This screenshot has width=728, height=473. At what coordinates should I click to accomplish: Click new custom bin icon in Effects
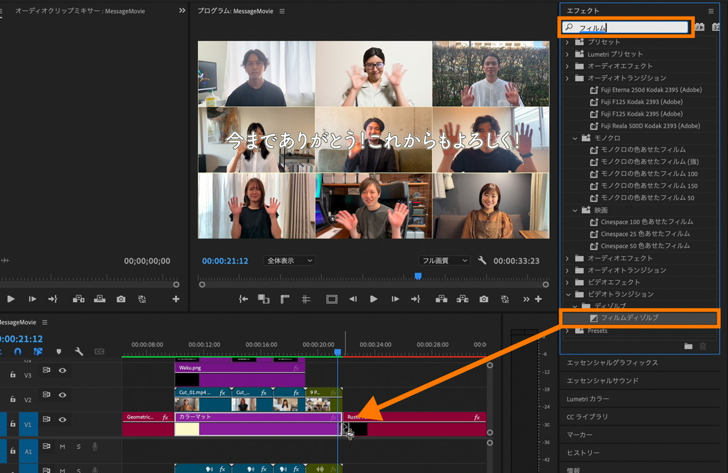[688, 346]
